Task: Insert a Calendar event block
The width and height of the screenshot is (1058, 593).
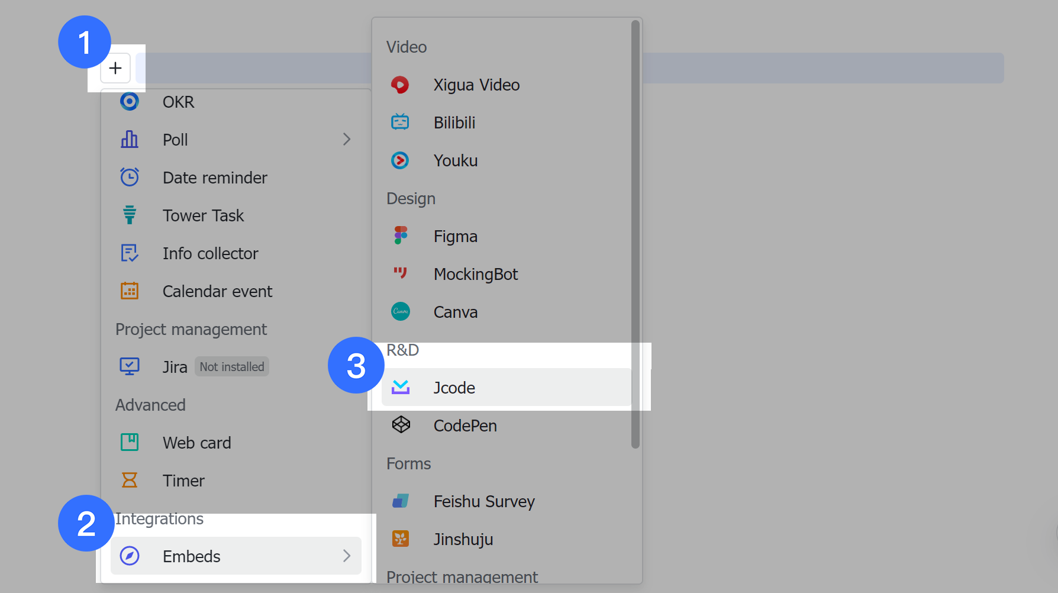Action: tap(236, 291)
